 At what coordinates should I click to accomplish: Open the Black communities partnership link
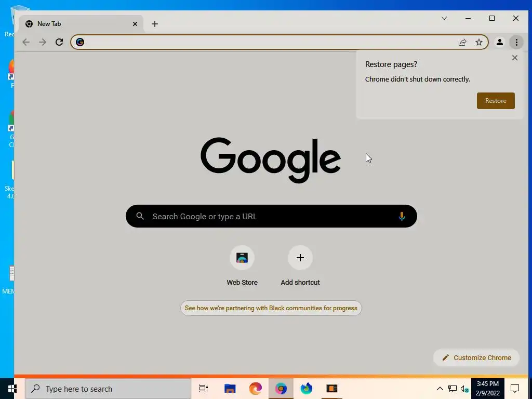pyautogui.click(x=271, y=308)
